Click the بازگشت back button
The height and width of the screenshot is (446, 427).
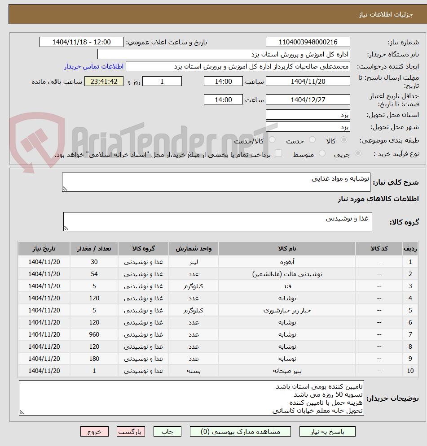tap(131, 432)
